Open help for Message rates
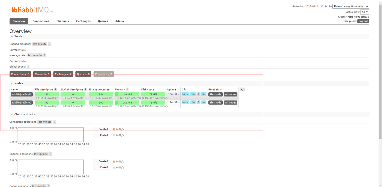This screenshot has width=382, height=187. coord(45,55)
